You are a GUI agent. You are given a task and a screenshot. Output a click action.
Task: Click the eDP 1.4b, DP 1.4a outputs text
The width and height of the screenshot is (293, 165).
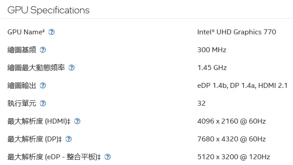tap(242, 86)
